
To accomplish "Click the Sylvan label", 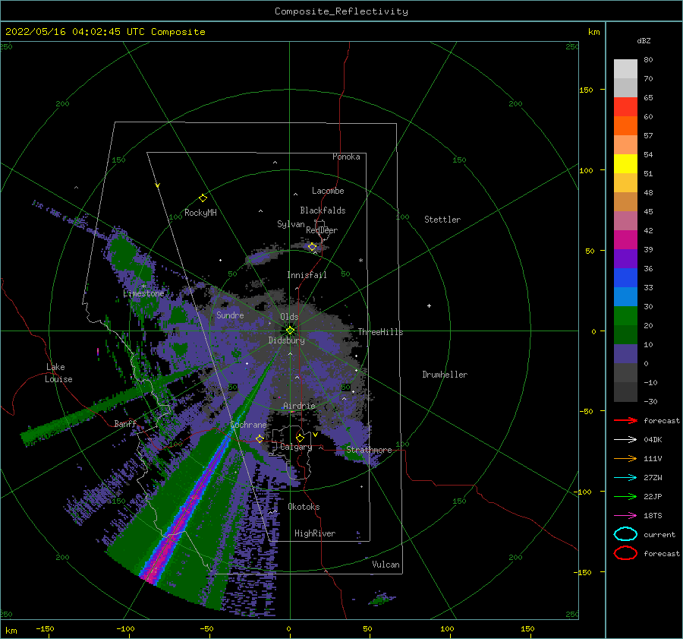I will click(291, 224).
